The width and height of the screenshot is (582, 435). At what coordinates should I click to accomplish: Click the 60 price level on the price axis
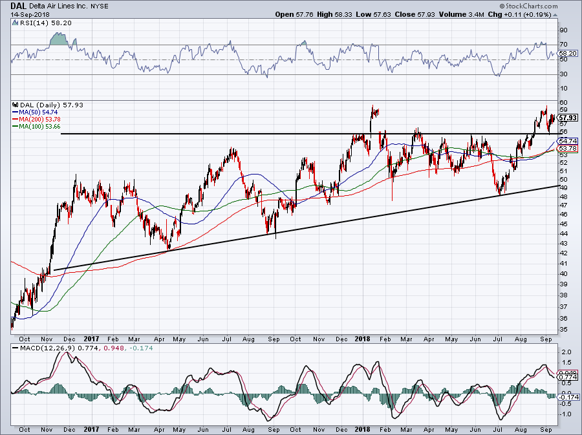(563, 102)
